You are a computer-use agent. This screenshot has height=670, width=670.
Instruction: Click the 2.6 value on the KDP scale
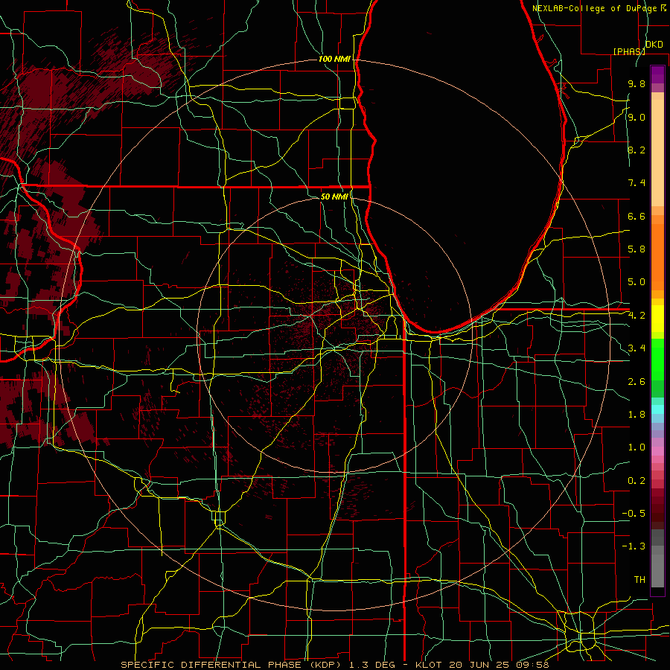coord(636,382)
